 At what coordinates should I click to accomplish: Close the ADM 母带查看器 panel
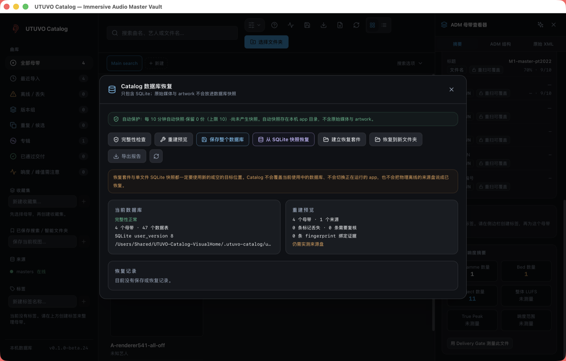tap(554, 25)
